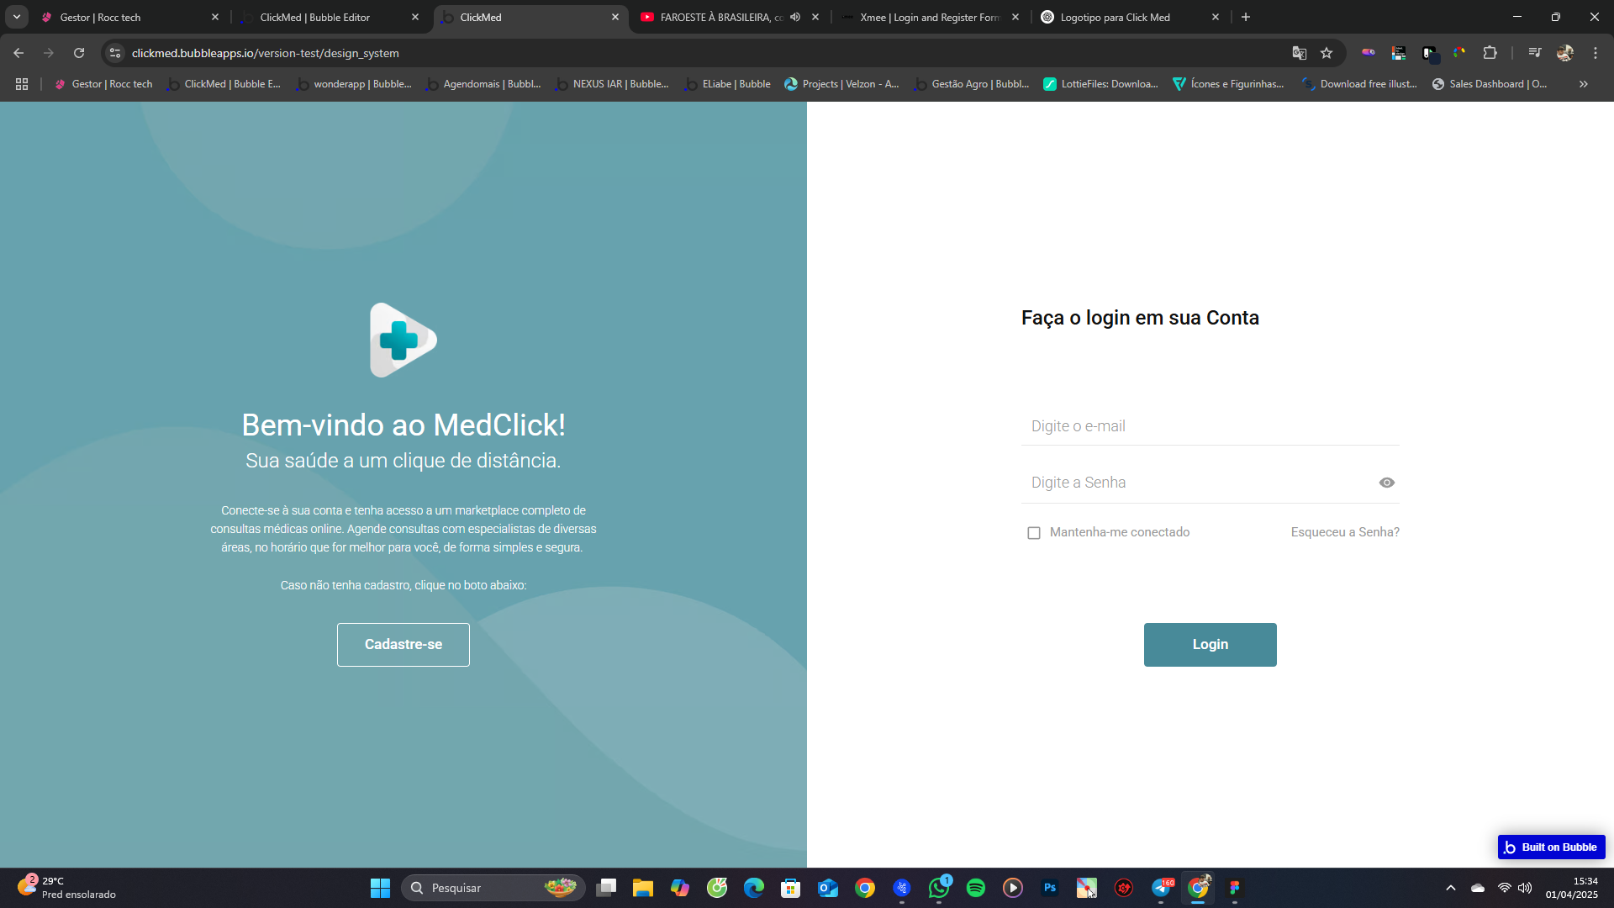
Task: Show hidden system tray icons
Action: 1450,888
